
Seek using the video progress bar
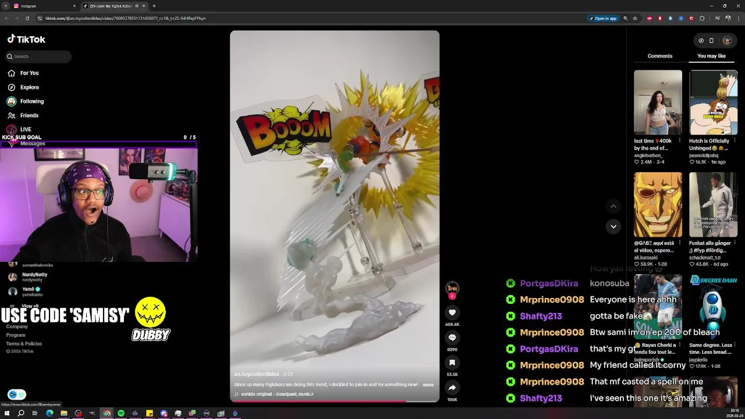(x=335, y=401)
